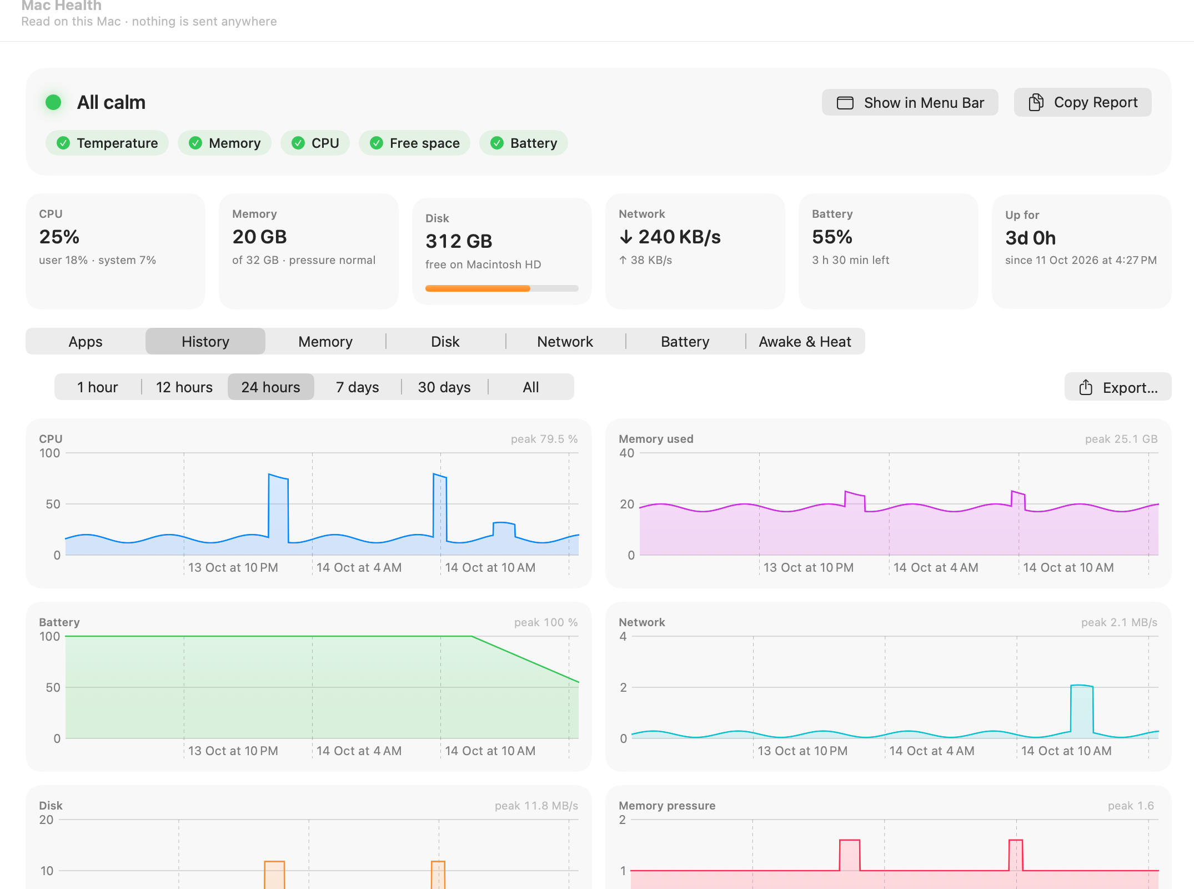Click the '3 h 30 min left' text

pyautogui.click(x=850, y=260)
